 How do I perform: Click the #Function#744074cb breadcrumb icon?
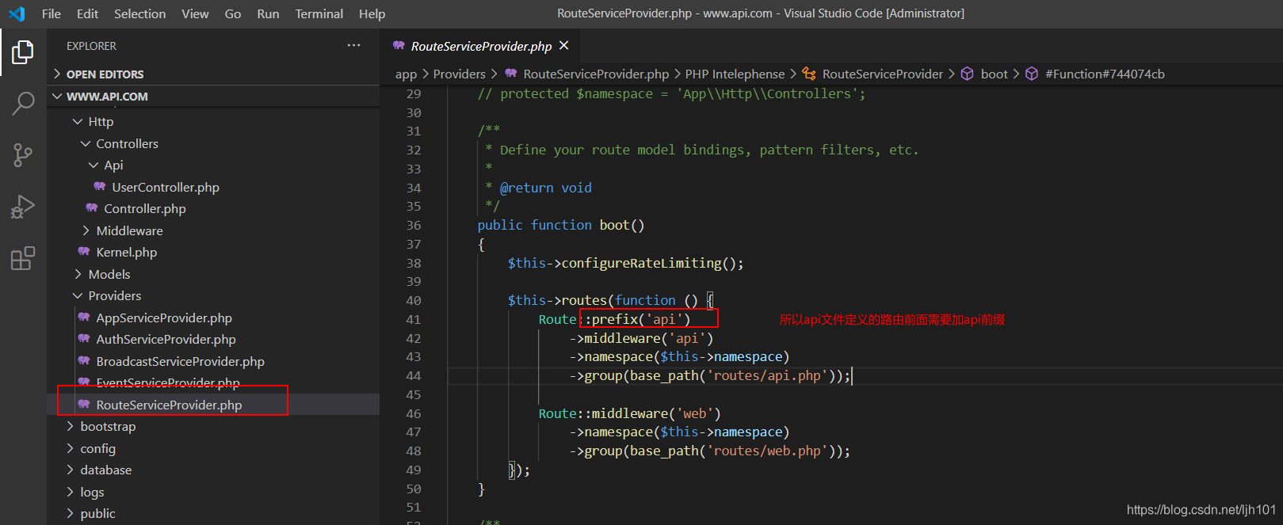click(x=1032, y=74)
